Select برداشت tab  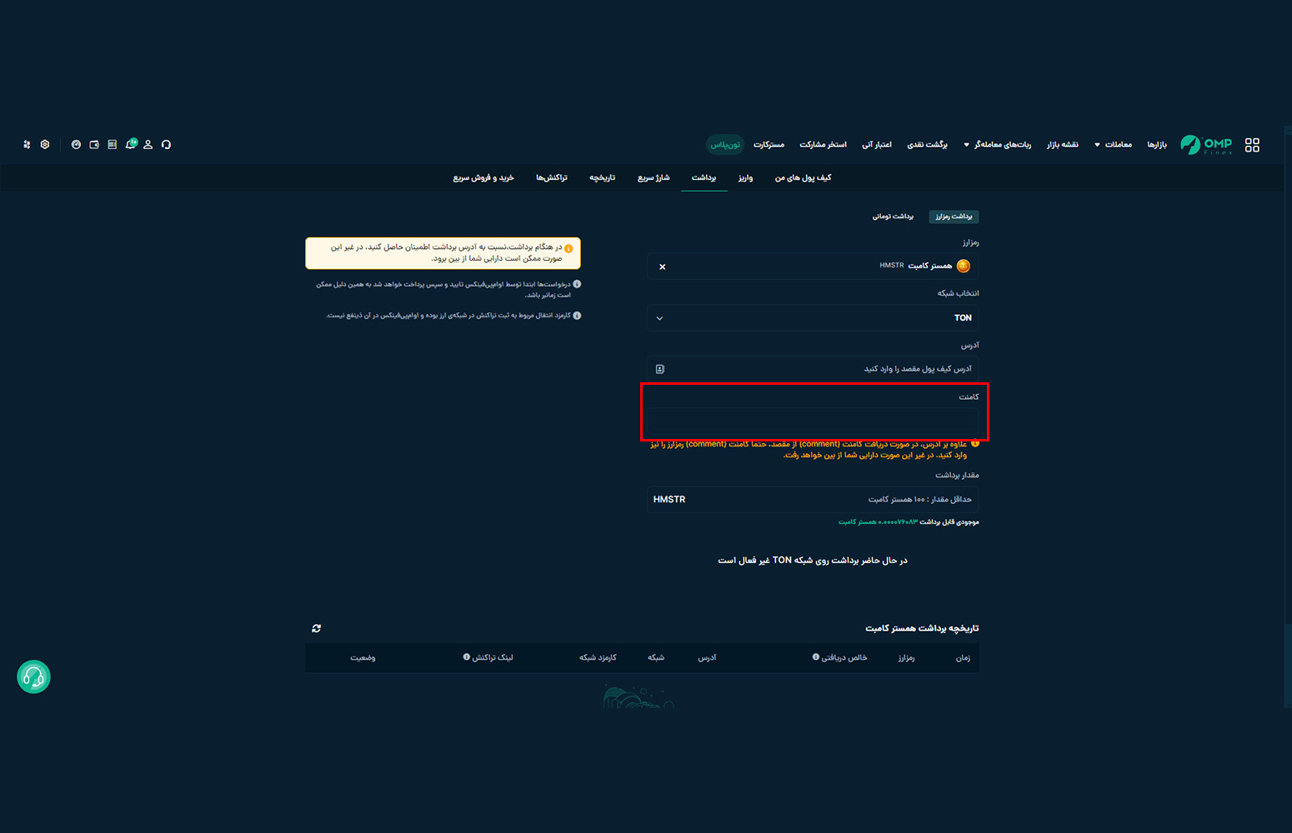point(704,178)
